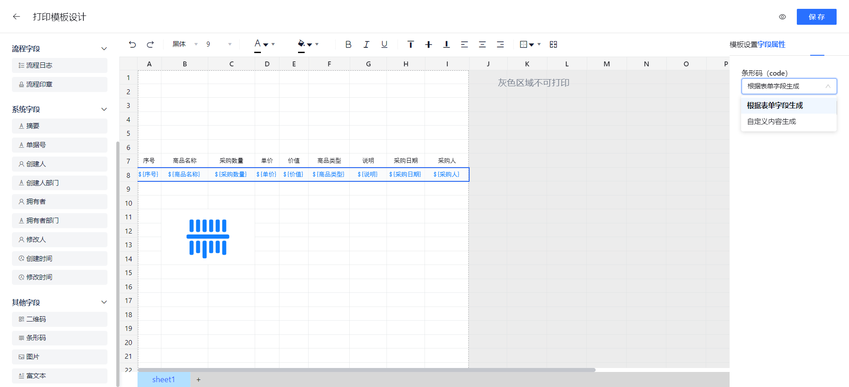Select the 创建人 field item
The image size is (849, 387).
coord(60,164)
